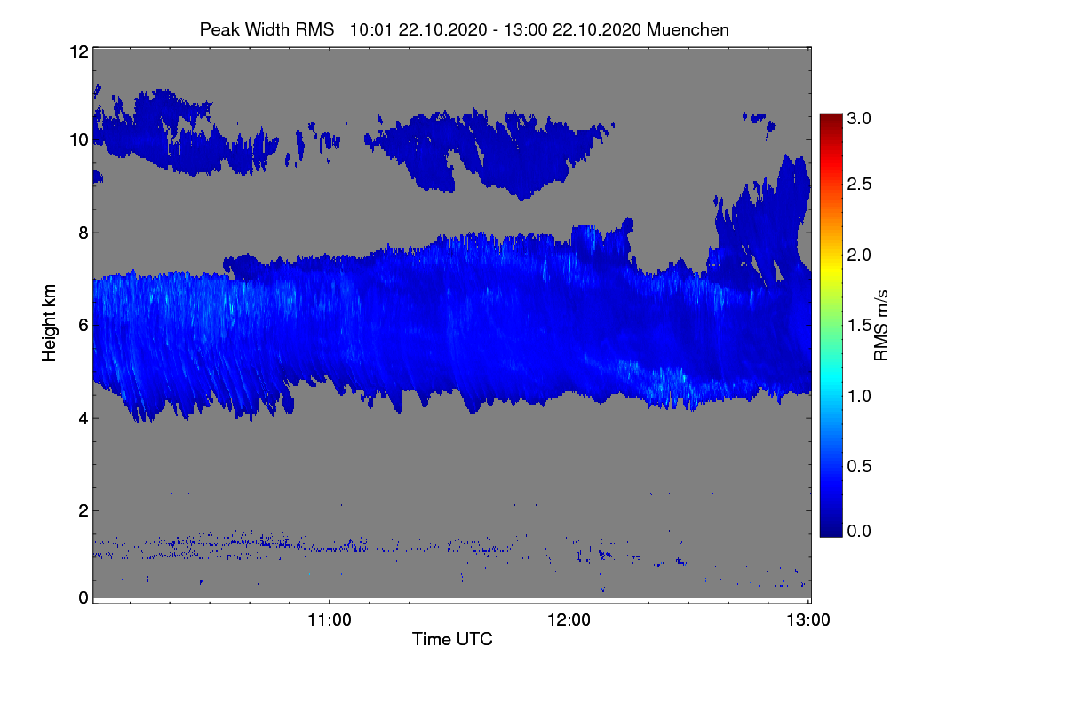Viewport: 1066px width, 710px height.
Task: Click colorbar value 1.5
Action: [858, 325]
